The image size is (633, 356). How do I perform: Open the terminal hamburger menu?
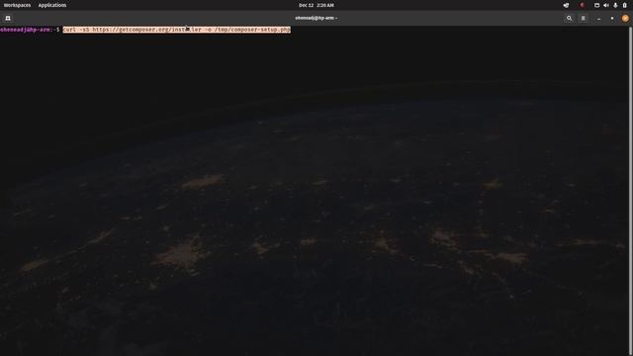pyautogui.click(x=583, y=18)
